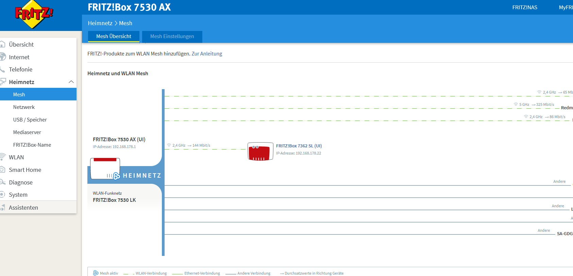The width and height of the screenshot is (573, 276).
Task: Click the wifi icon beside 2,4 GHz 144 Mbit/s
Action: tap(169, 145)
